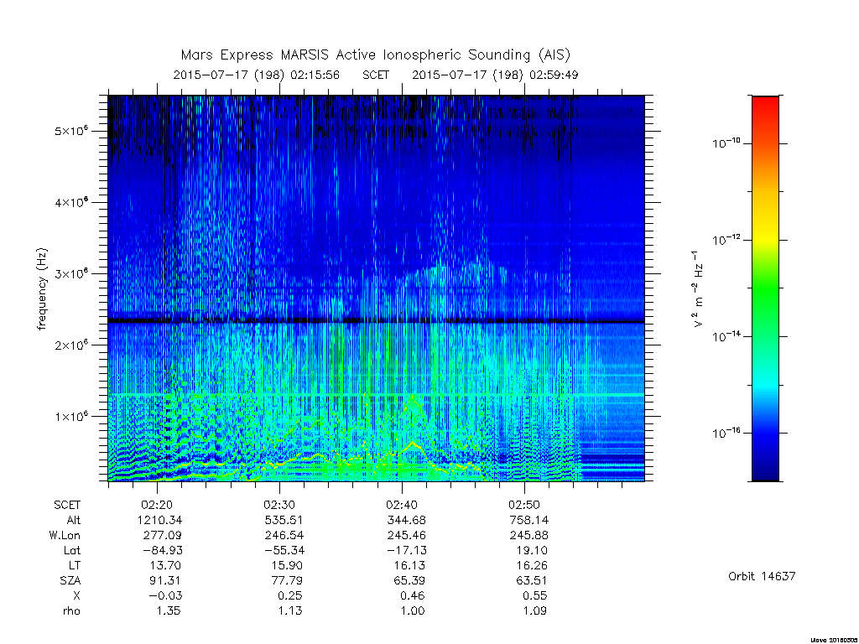The width and height of the screenshot is (859, 644).
Task: Click the 02:50 SCET time label
Action: 524,504
